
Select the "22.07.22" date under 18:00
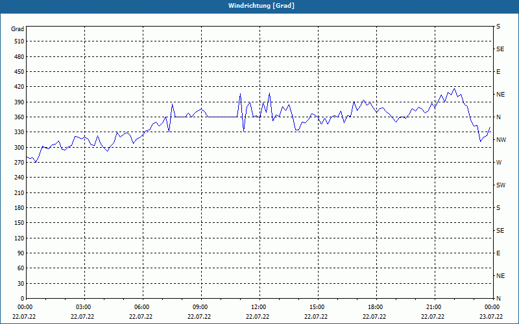point(374,317)
